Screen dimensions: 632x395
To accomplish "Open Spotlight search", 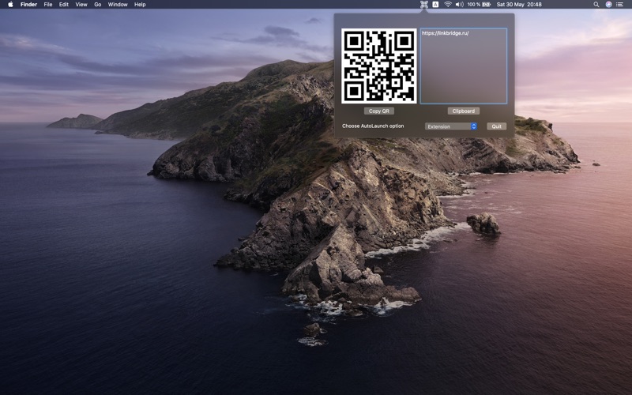I will (596, 5).
